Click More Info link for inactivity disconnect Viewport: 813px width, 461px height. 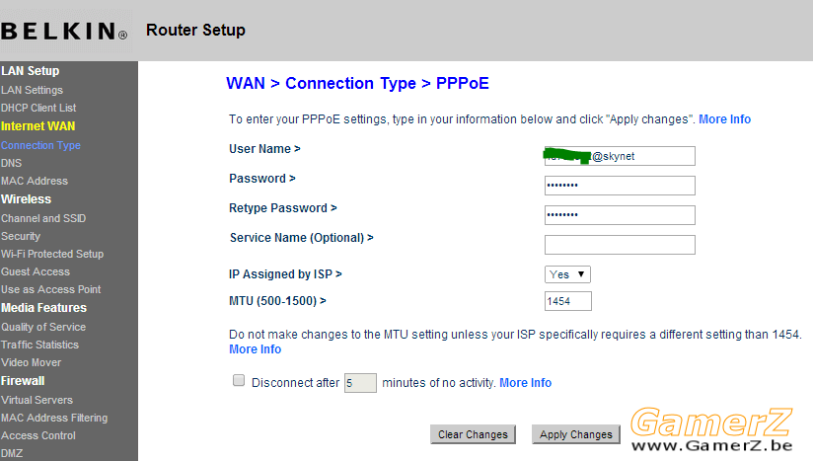[525, 383]
